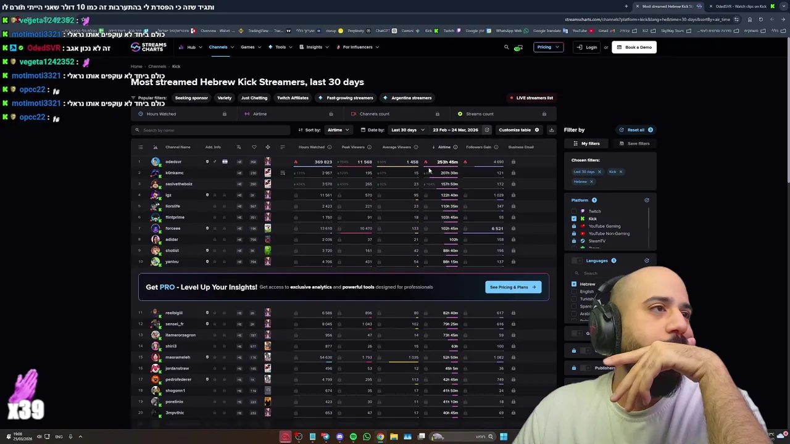
Task: Click the heart followers column icon
Action: 254,147
